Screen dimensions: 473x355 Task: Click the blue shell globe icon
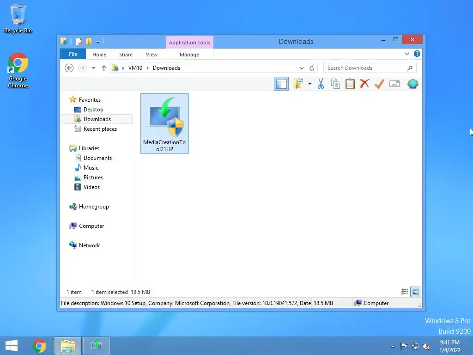pyautogui.click(x=412, y=84)
